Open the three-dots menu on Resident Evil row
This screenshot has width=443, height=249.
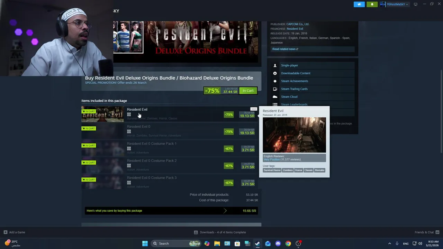(x=254, y=109)
